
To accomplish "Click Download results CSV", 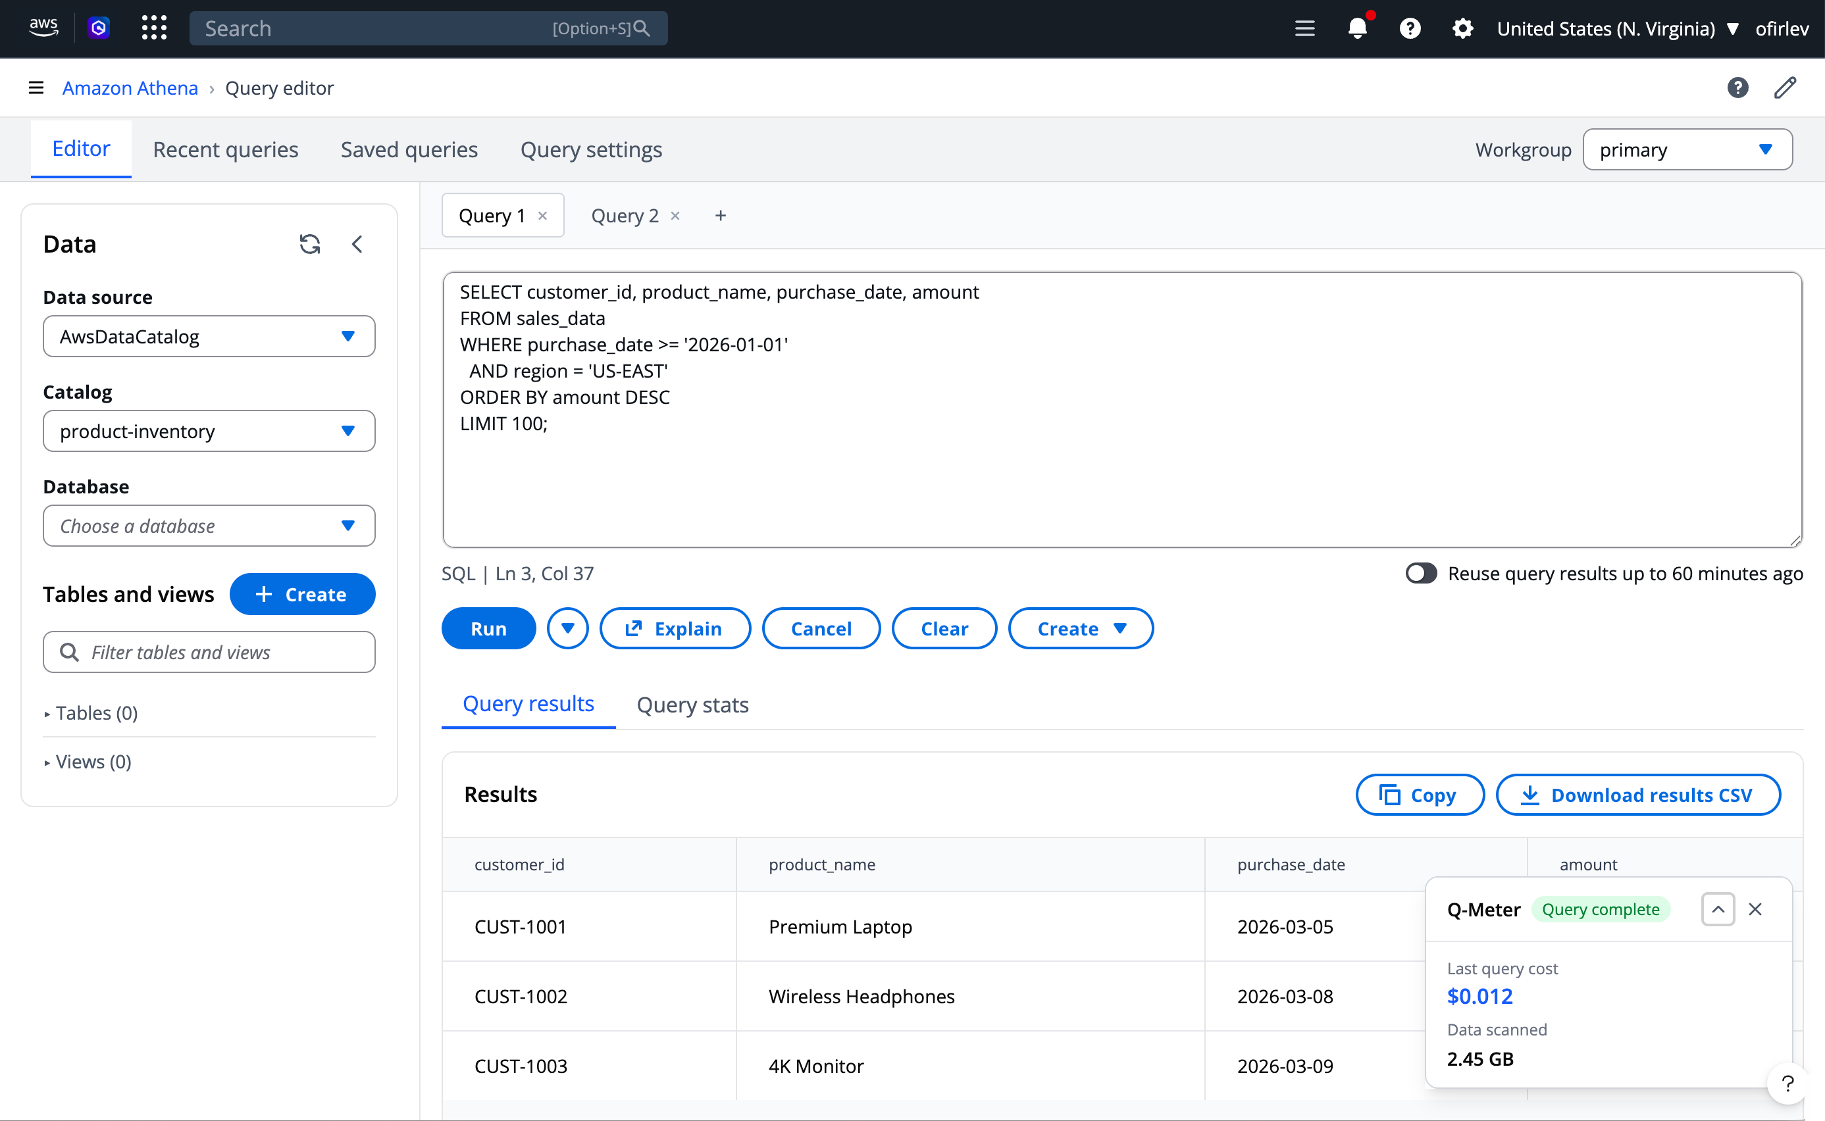I will coord(1638,795).
